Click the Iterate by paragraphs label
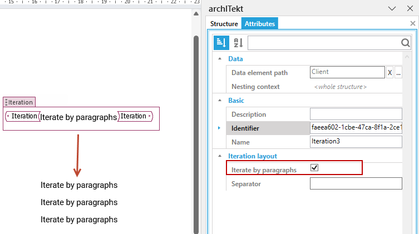Image resolution: width=419 pixels, height=234 pixels. pyautogui.click(x=264, y=170)
